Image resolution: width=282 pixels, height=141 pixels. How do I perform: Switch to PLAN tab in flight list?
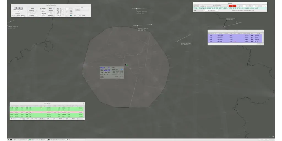[x=42, y=119]
